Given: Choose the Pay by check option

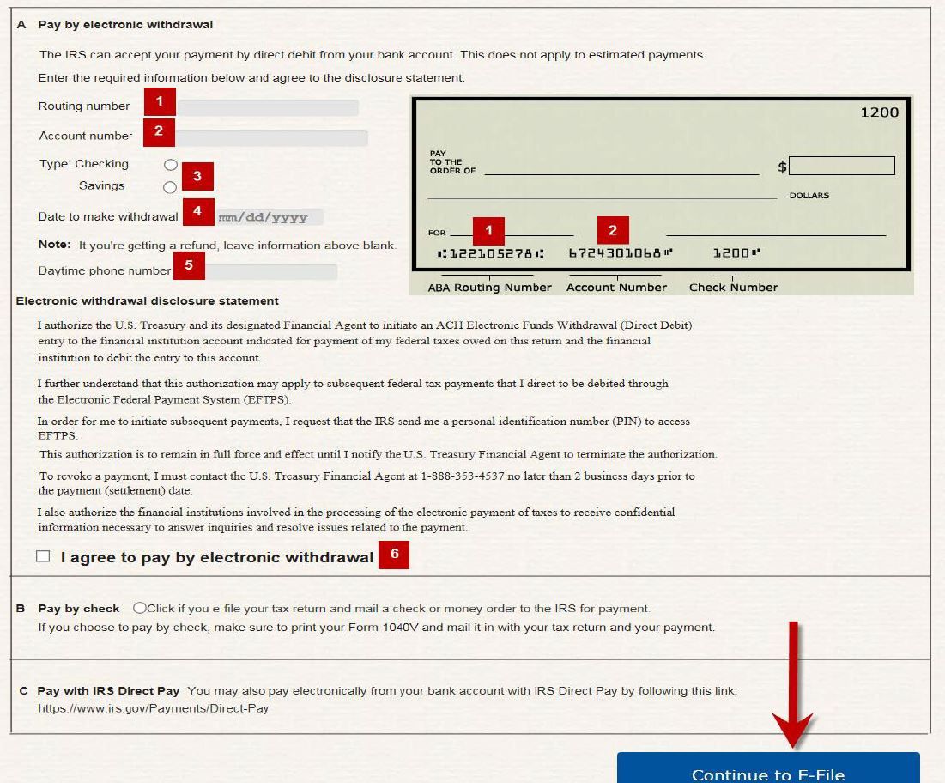Looking at the screenshot, I should pos(139,608).
